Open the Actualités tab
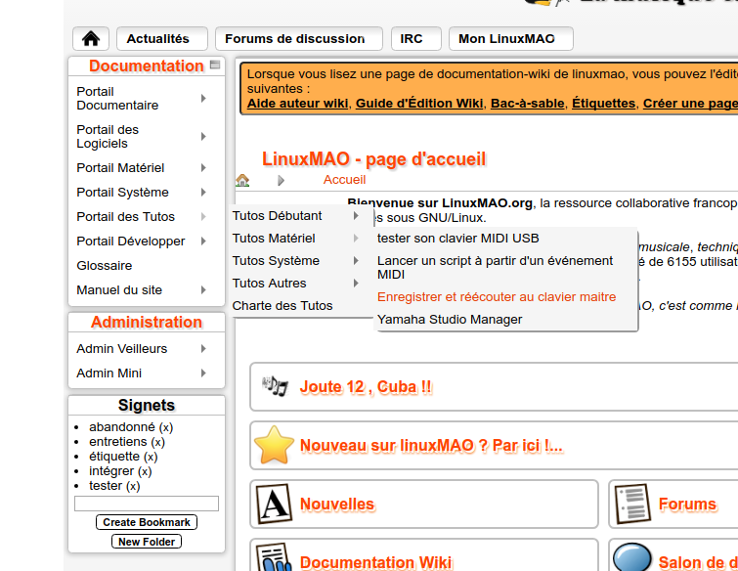This screenshot has width=738, height=571. 162,38
